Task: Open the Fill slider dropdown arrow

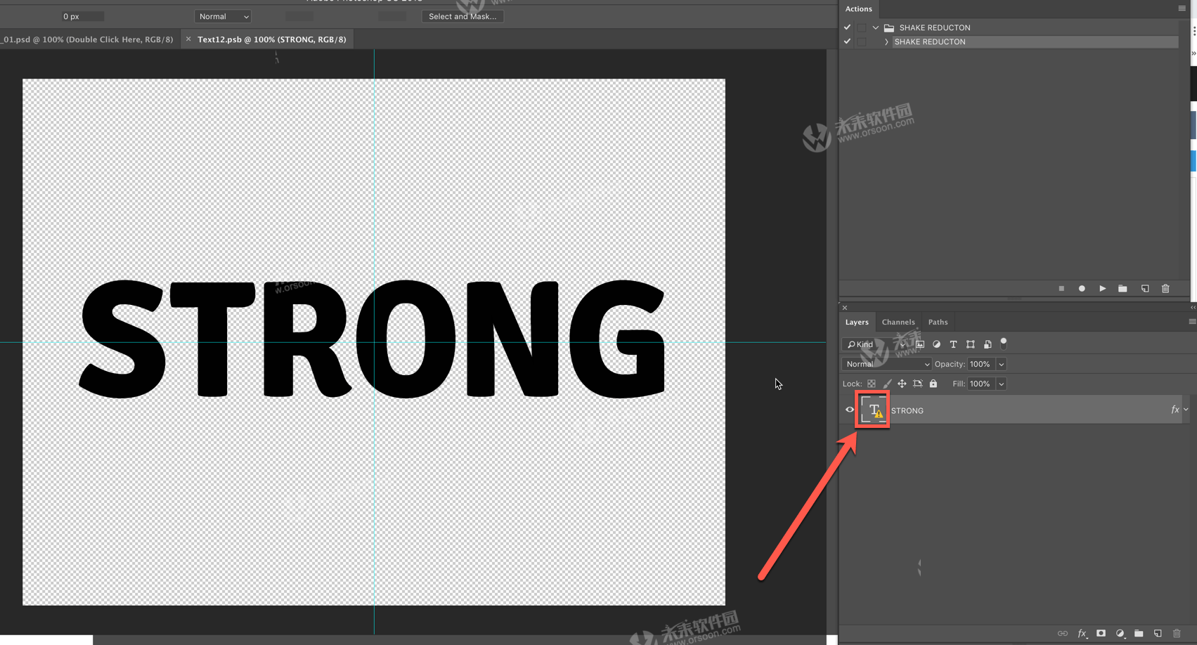Action: 1001,384
